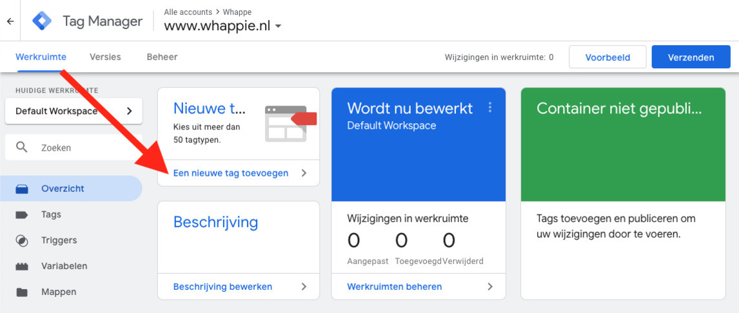
Task: Switch to the Versies tab
Action: pos(105,57)
